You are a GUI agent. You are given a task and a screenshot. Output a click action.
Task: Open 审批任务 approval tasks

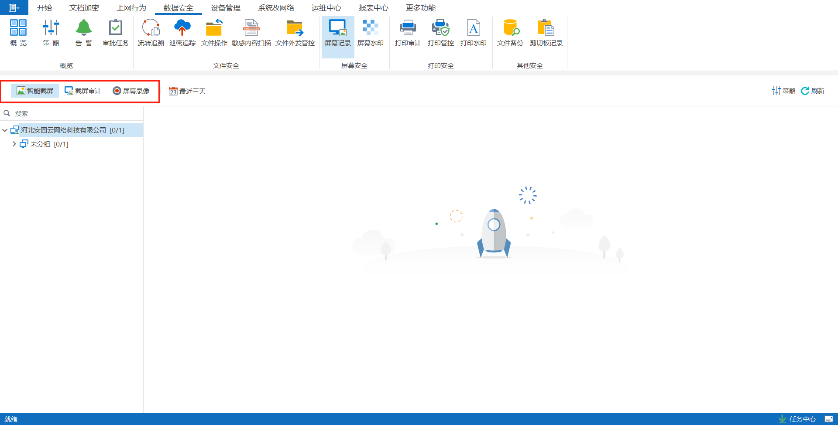pyautogui.click(x=116, y=33)
